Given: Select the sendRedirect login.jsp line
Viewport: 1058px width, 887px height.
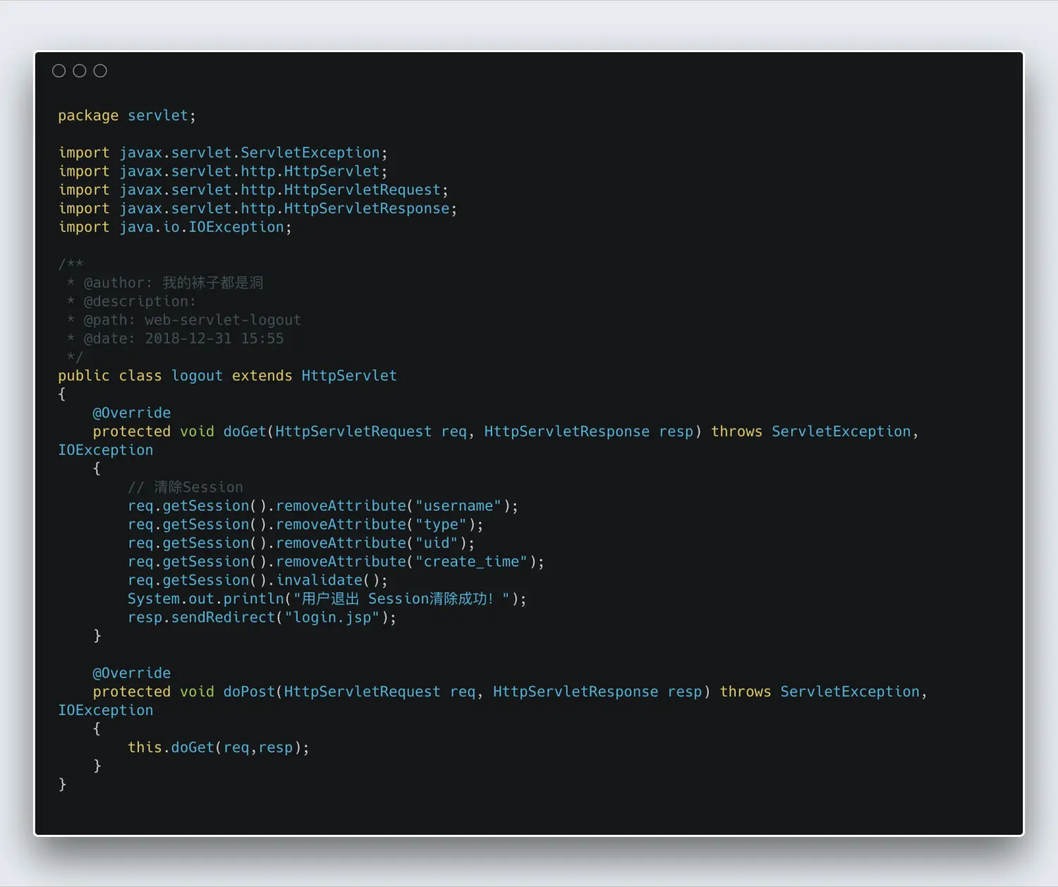Looking at the screenshot, I should tap(261, 617).
